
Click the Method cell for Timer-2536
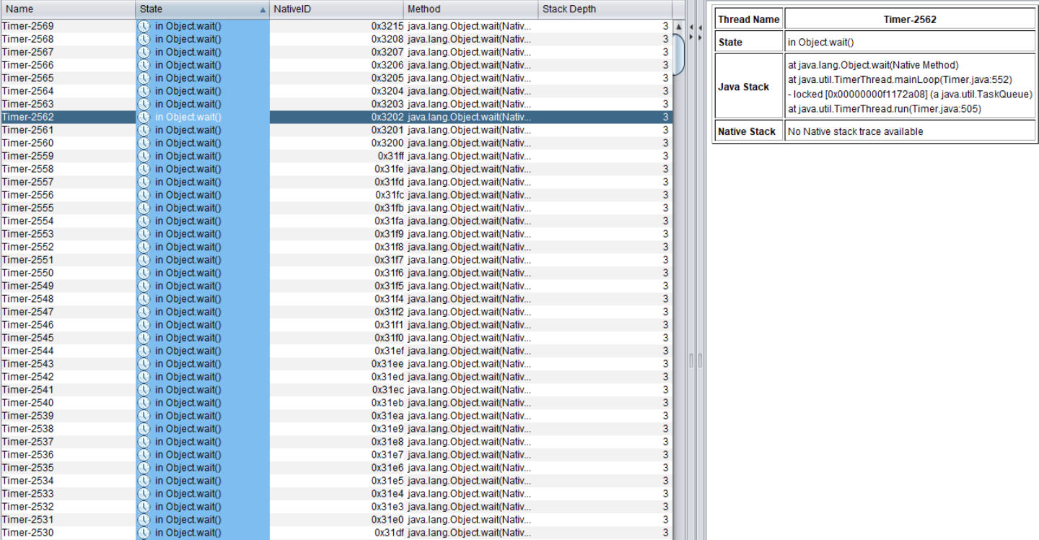[469, 455]
